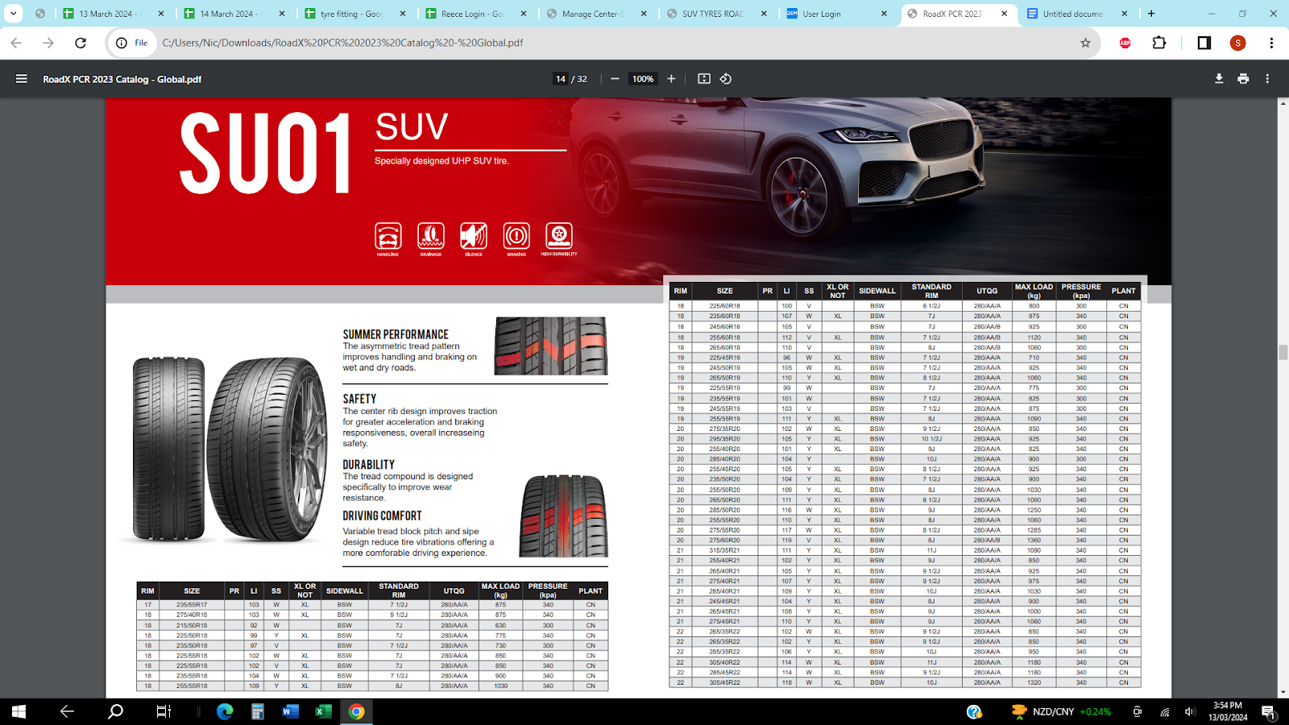Click the 100% zoom level field
Viewport: 1289px width, 725px height.
(643, 79)
